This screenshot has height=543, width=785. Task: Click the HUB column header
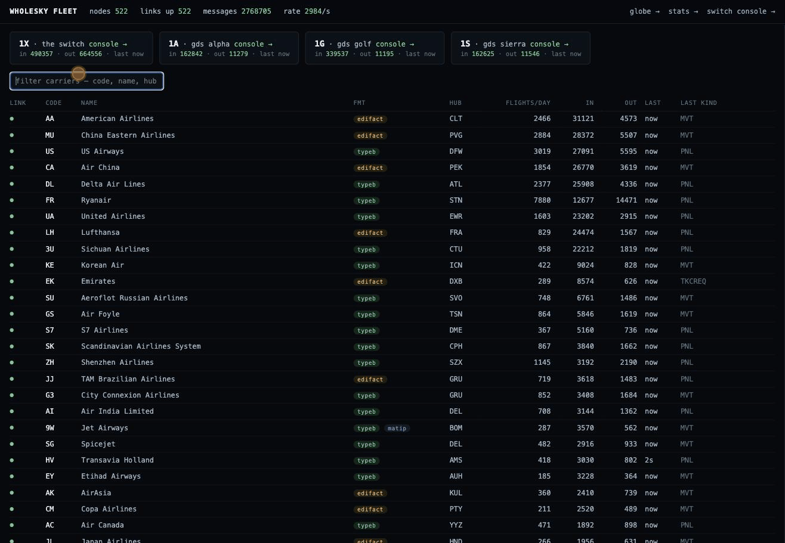(x=455, y=103)
